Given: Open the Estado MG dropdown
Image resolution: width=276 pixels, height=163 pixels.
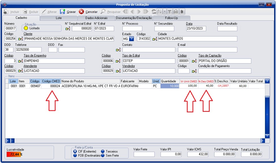Looking at the screenshot, I should pos(131,39).
